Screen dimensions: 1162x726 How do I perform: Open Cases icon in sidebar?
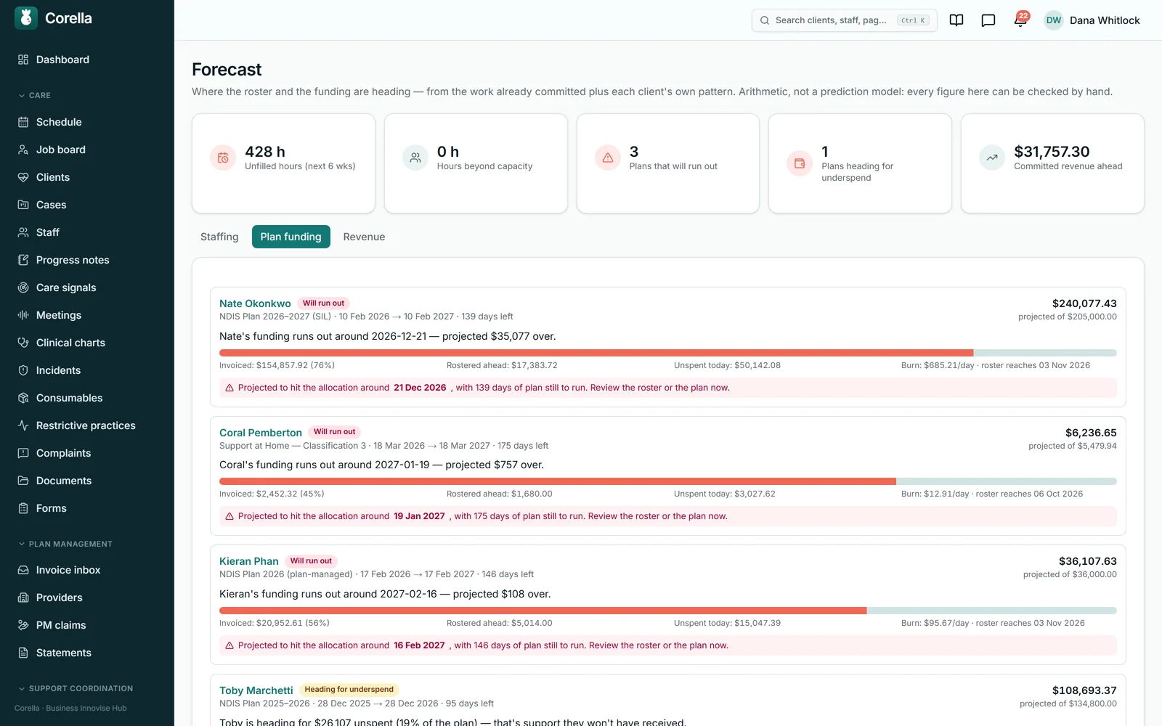[x=23, y=205]
